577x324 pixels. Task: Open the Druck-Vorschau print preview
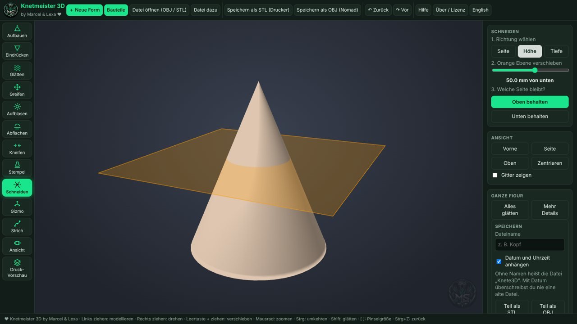coord(17,269)
